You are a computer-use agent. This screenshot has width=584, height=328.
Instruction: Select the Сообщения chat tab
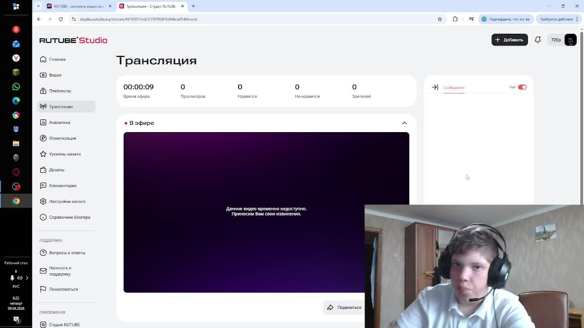pyautogui.click(x=454, y=87)
